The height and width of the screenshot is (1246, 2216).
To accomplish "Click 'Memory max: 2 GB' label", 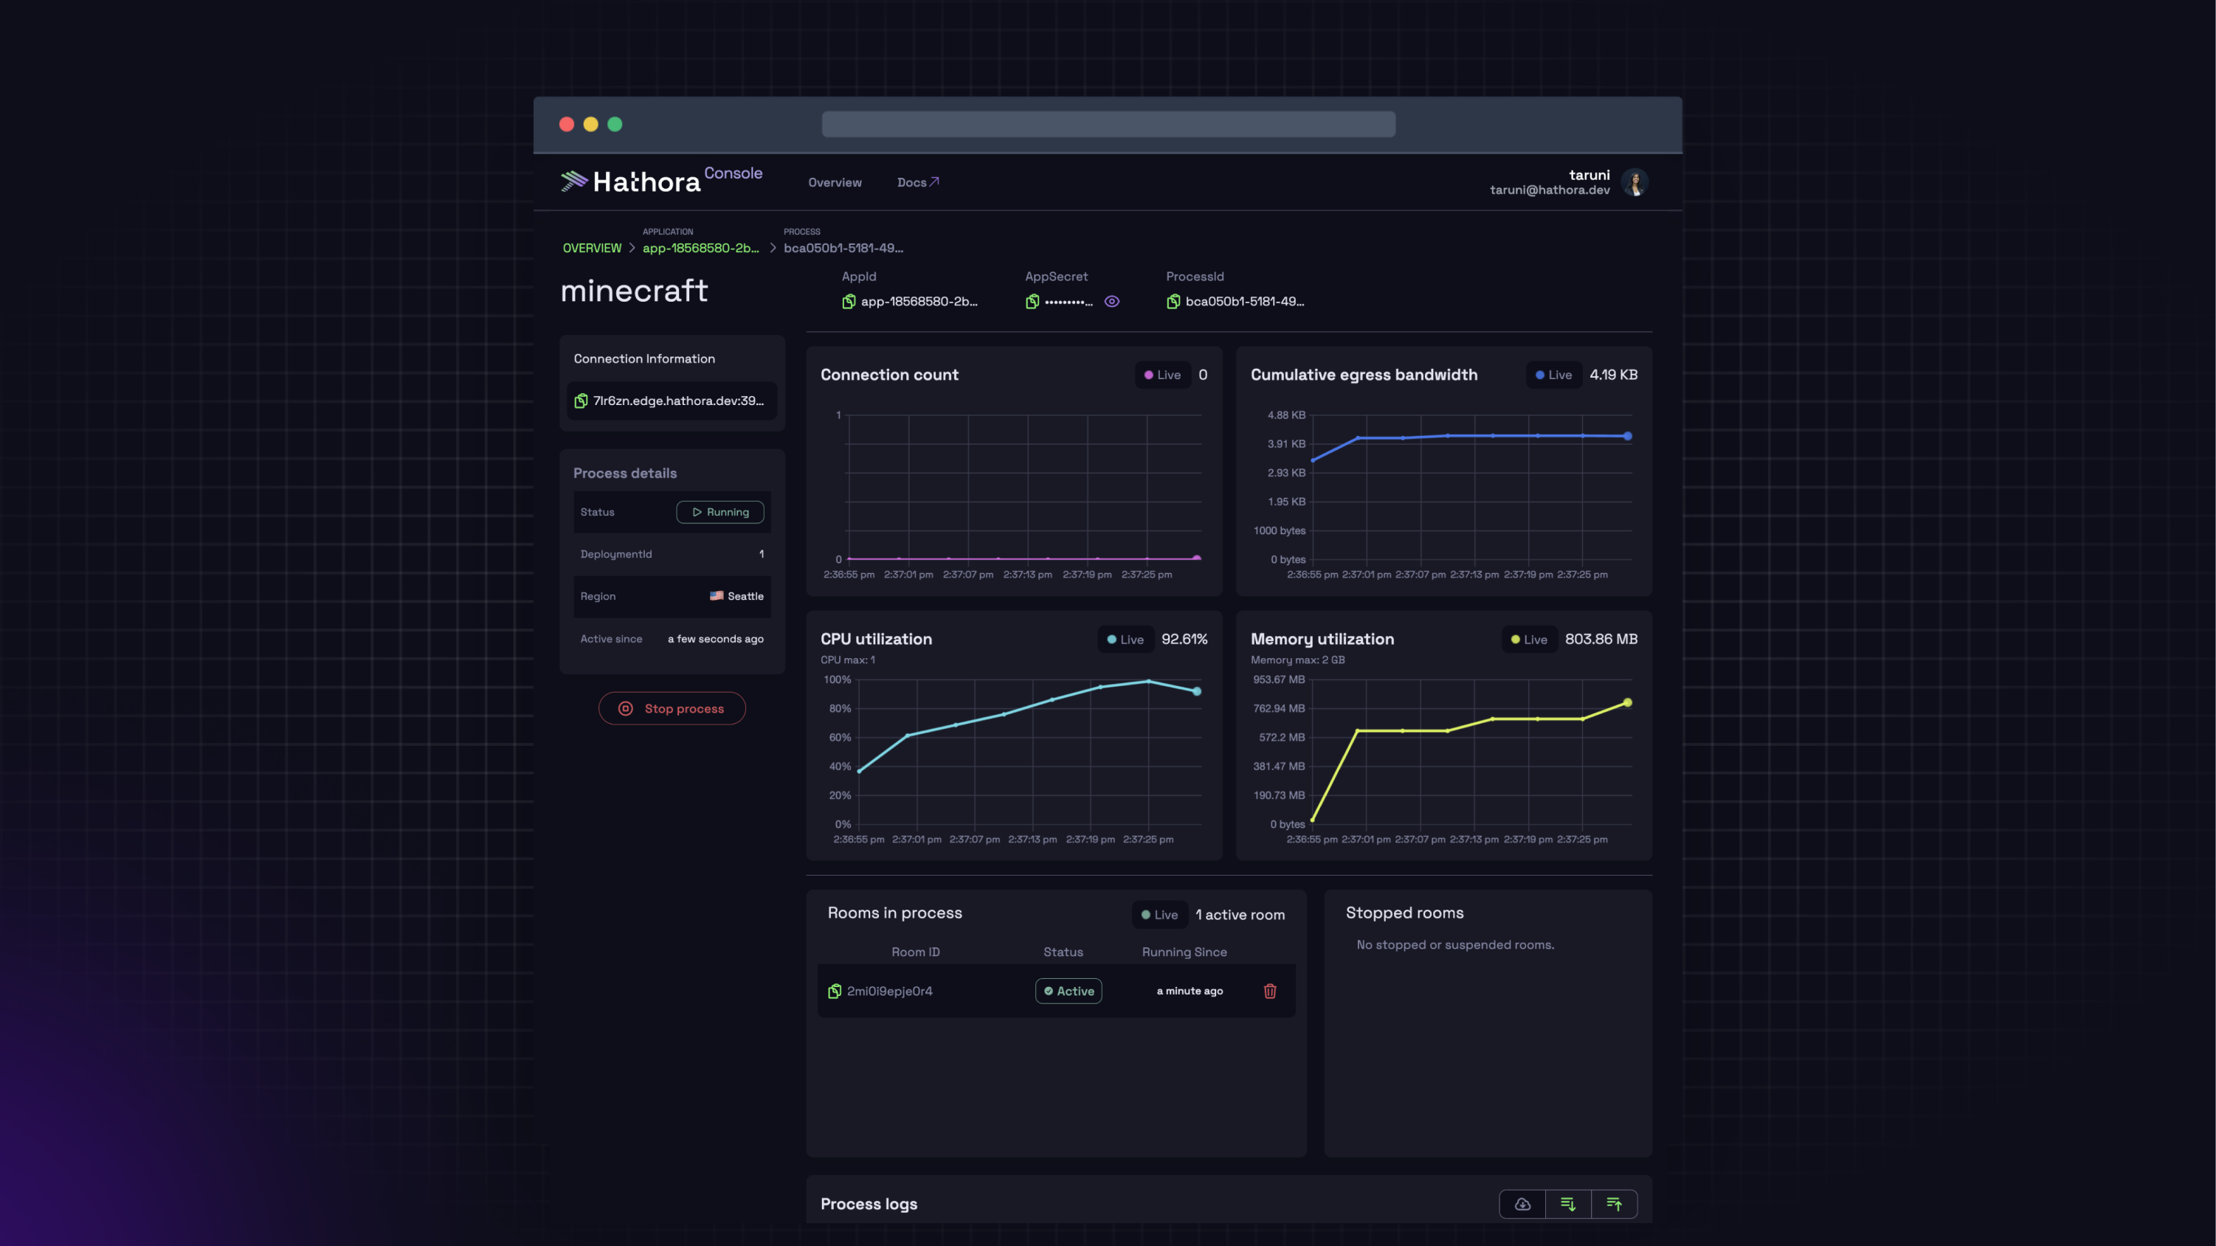I will 1297,660.
